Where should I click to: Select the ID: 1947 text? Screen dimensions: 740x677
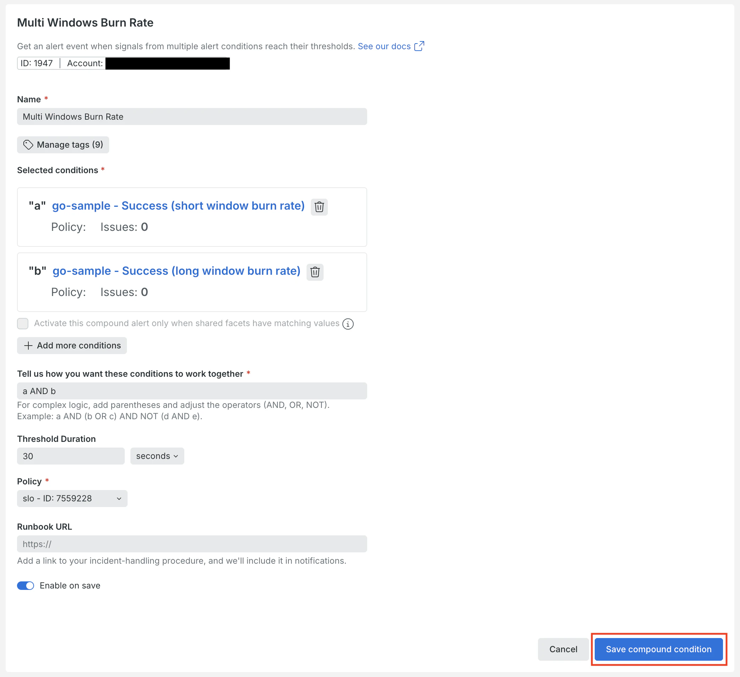[37, 63]
